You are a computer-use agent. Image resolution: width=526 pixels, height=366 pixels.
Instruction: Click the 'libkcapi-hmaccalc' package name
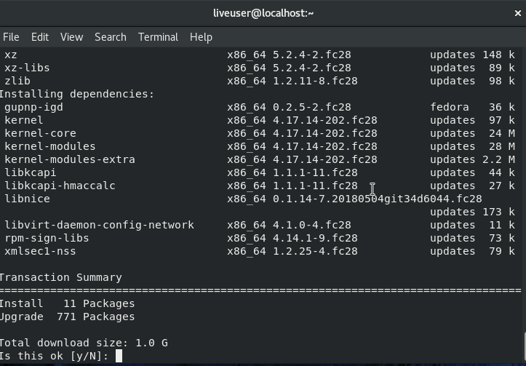(x=60, y=186)
